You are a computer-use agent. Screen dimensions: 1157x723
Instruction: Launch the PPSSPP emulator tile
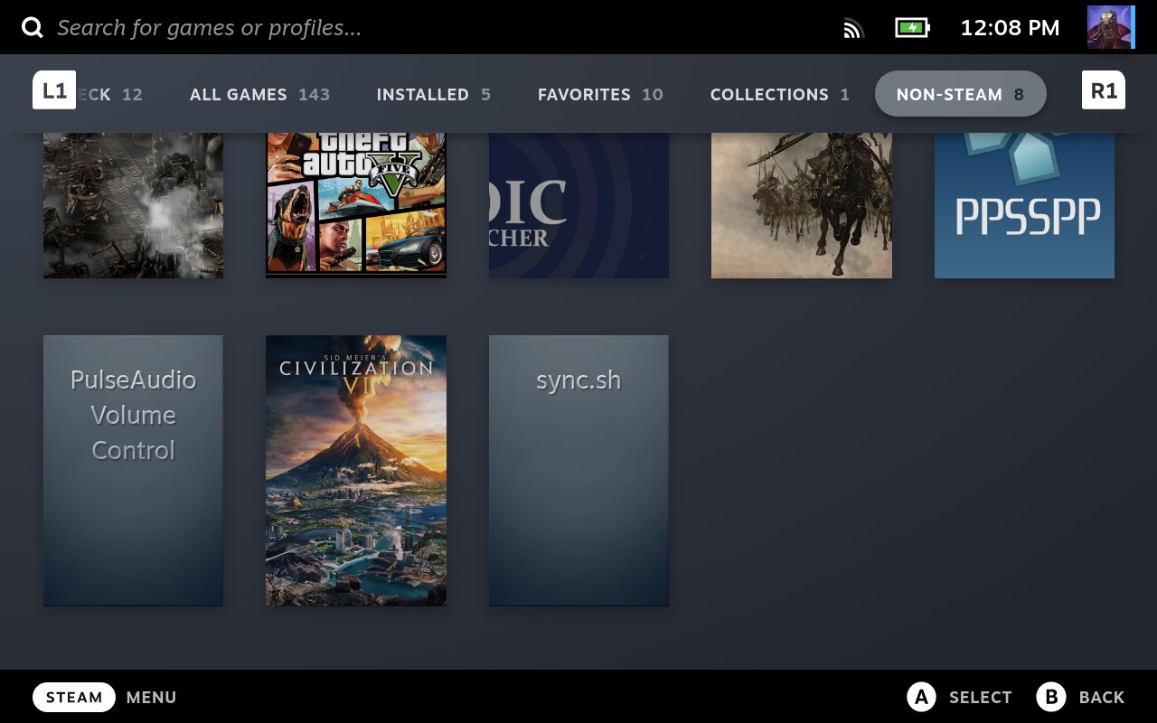point(1024,204)
